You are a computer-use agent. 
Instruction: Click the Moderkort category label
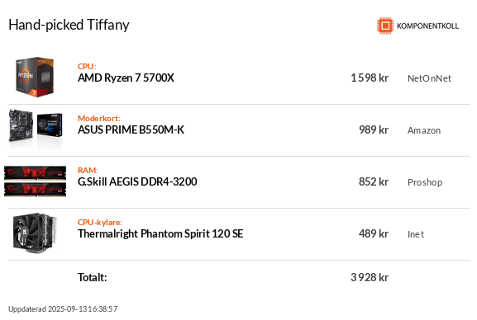[x=99, y=119]
